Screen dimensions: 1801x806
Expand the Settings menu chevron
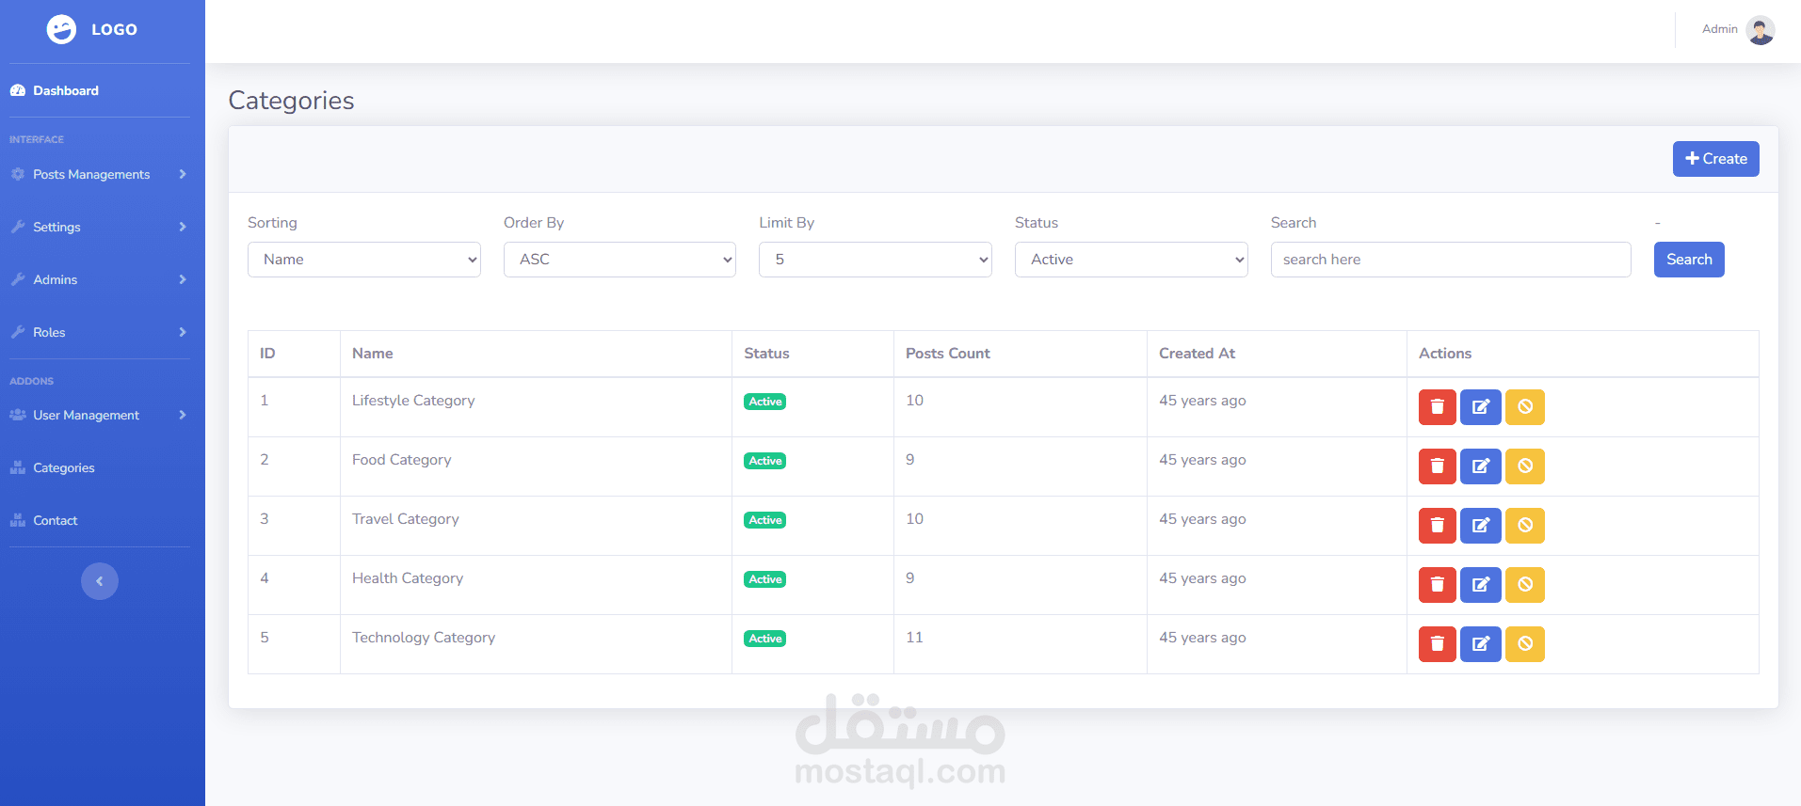pyautogui.click(x=183, y=227)
